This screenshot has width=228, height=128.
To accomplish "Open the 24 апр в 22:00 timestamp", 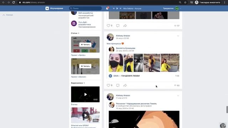I will click(x=122, y=38).
